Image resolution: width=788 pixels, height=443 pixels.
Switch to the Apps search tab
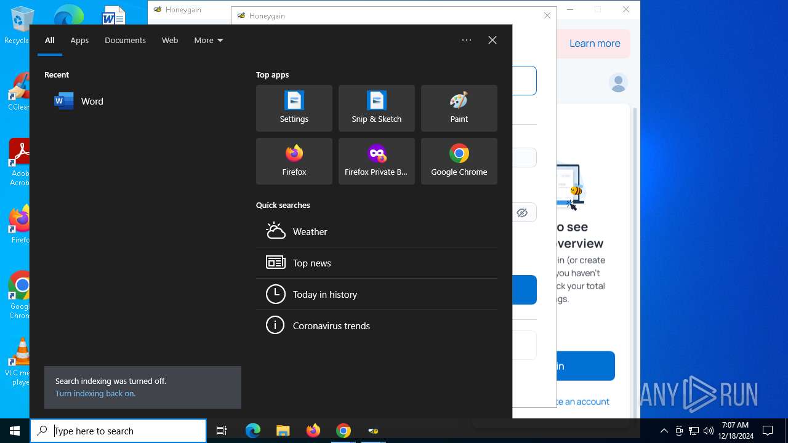(x=79, y=40)
